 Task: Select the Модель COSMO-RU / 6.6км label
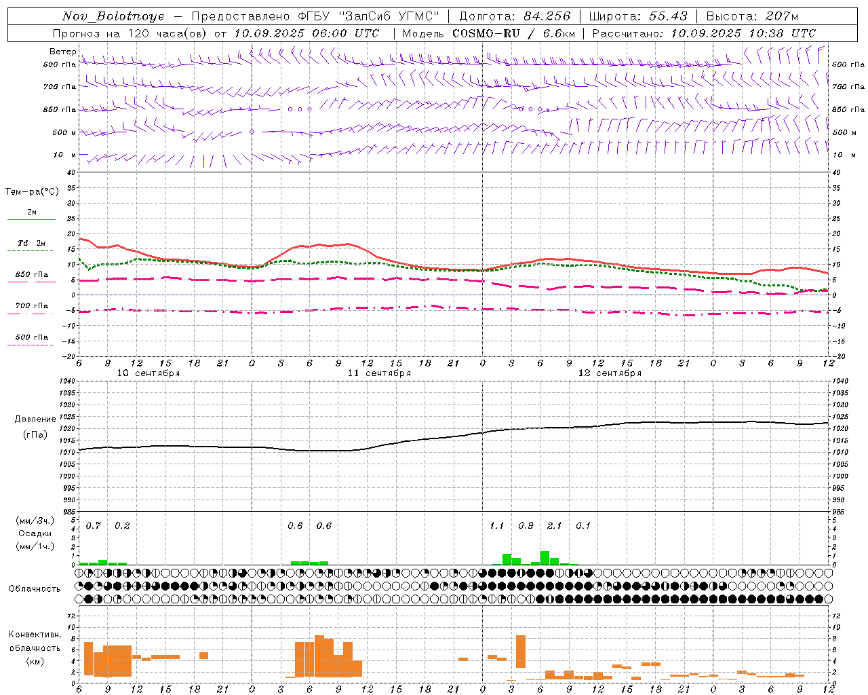pos(489,33)
